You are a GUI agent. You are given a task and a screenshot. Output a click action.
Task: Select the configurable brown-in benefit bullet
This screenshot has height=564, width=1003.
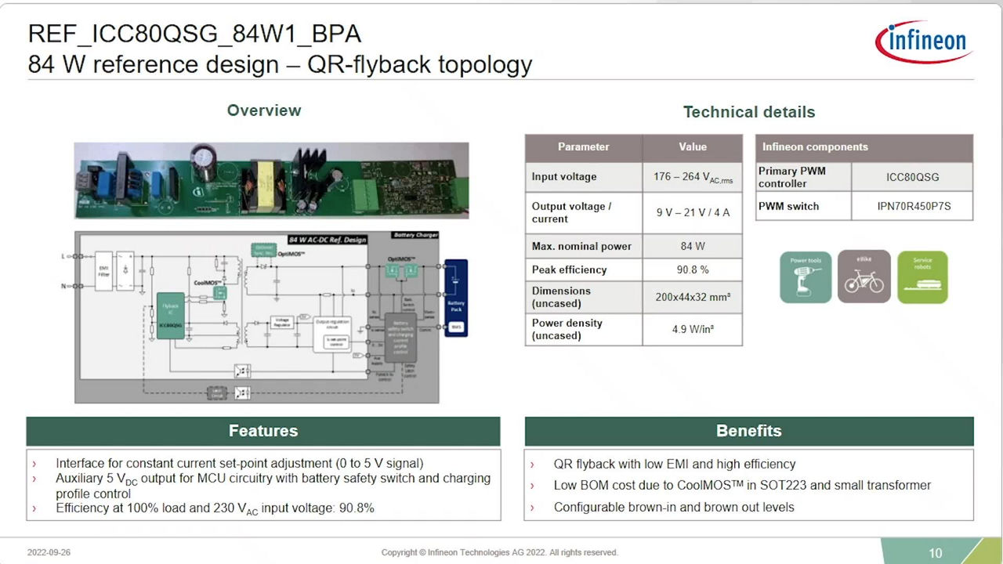pyautogui.click(x=674, y=508)
